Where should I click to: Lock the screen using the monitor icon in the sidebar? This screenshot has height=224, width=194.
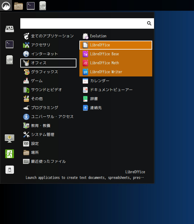point(10,138)
